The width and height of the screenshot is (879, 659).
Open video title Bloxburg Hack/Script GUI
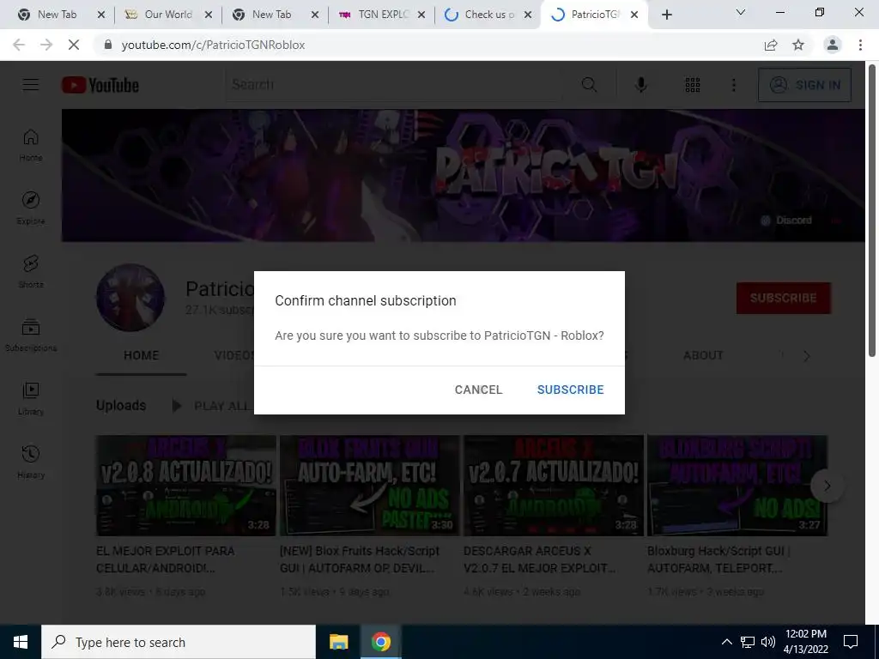tap(718, 559)
